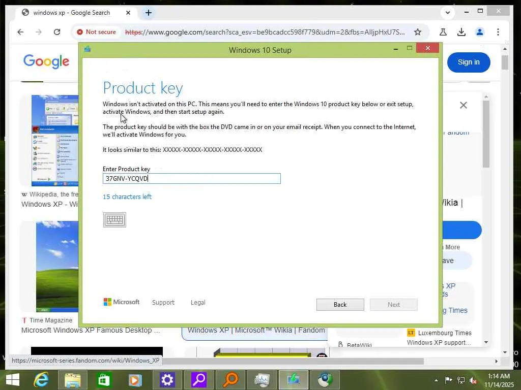Open the performance monitor taskbar icon
Viewport: 521px width, 390px height.
tap(262, 380)
